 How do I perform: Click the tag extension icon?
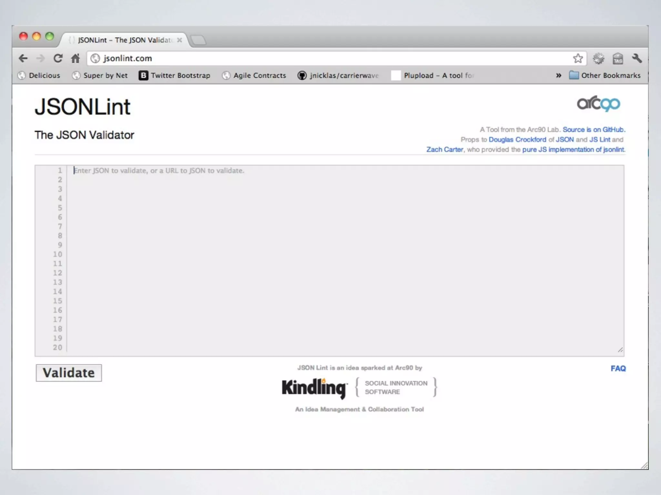tap(618, 59)
